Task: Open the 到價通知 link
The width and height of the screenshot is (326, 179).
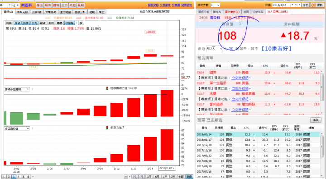Action: (187, 5)
